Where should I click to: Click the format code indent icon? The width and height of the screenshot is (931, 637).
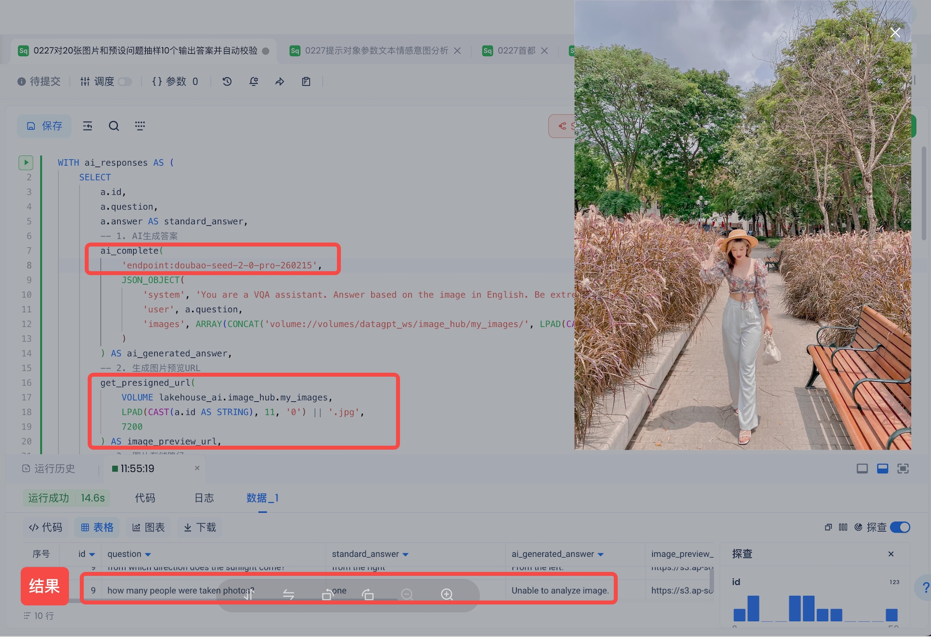(x=88, y=126)
